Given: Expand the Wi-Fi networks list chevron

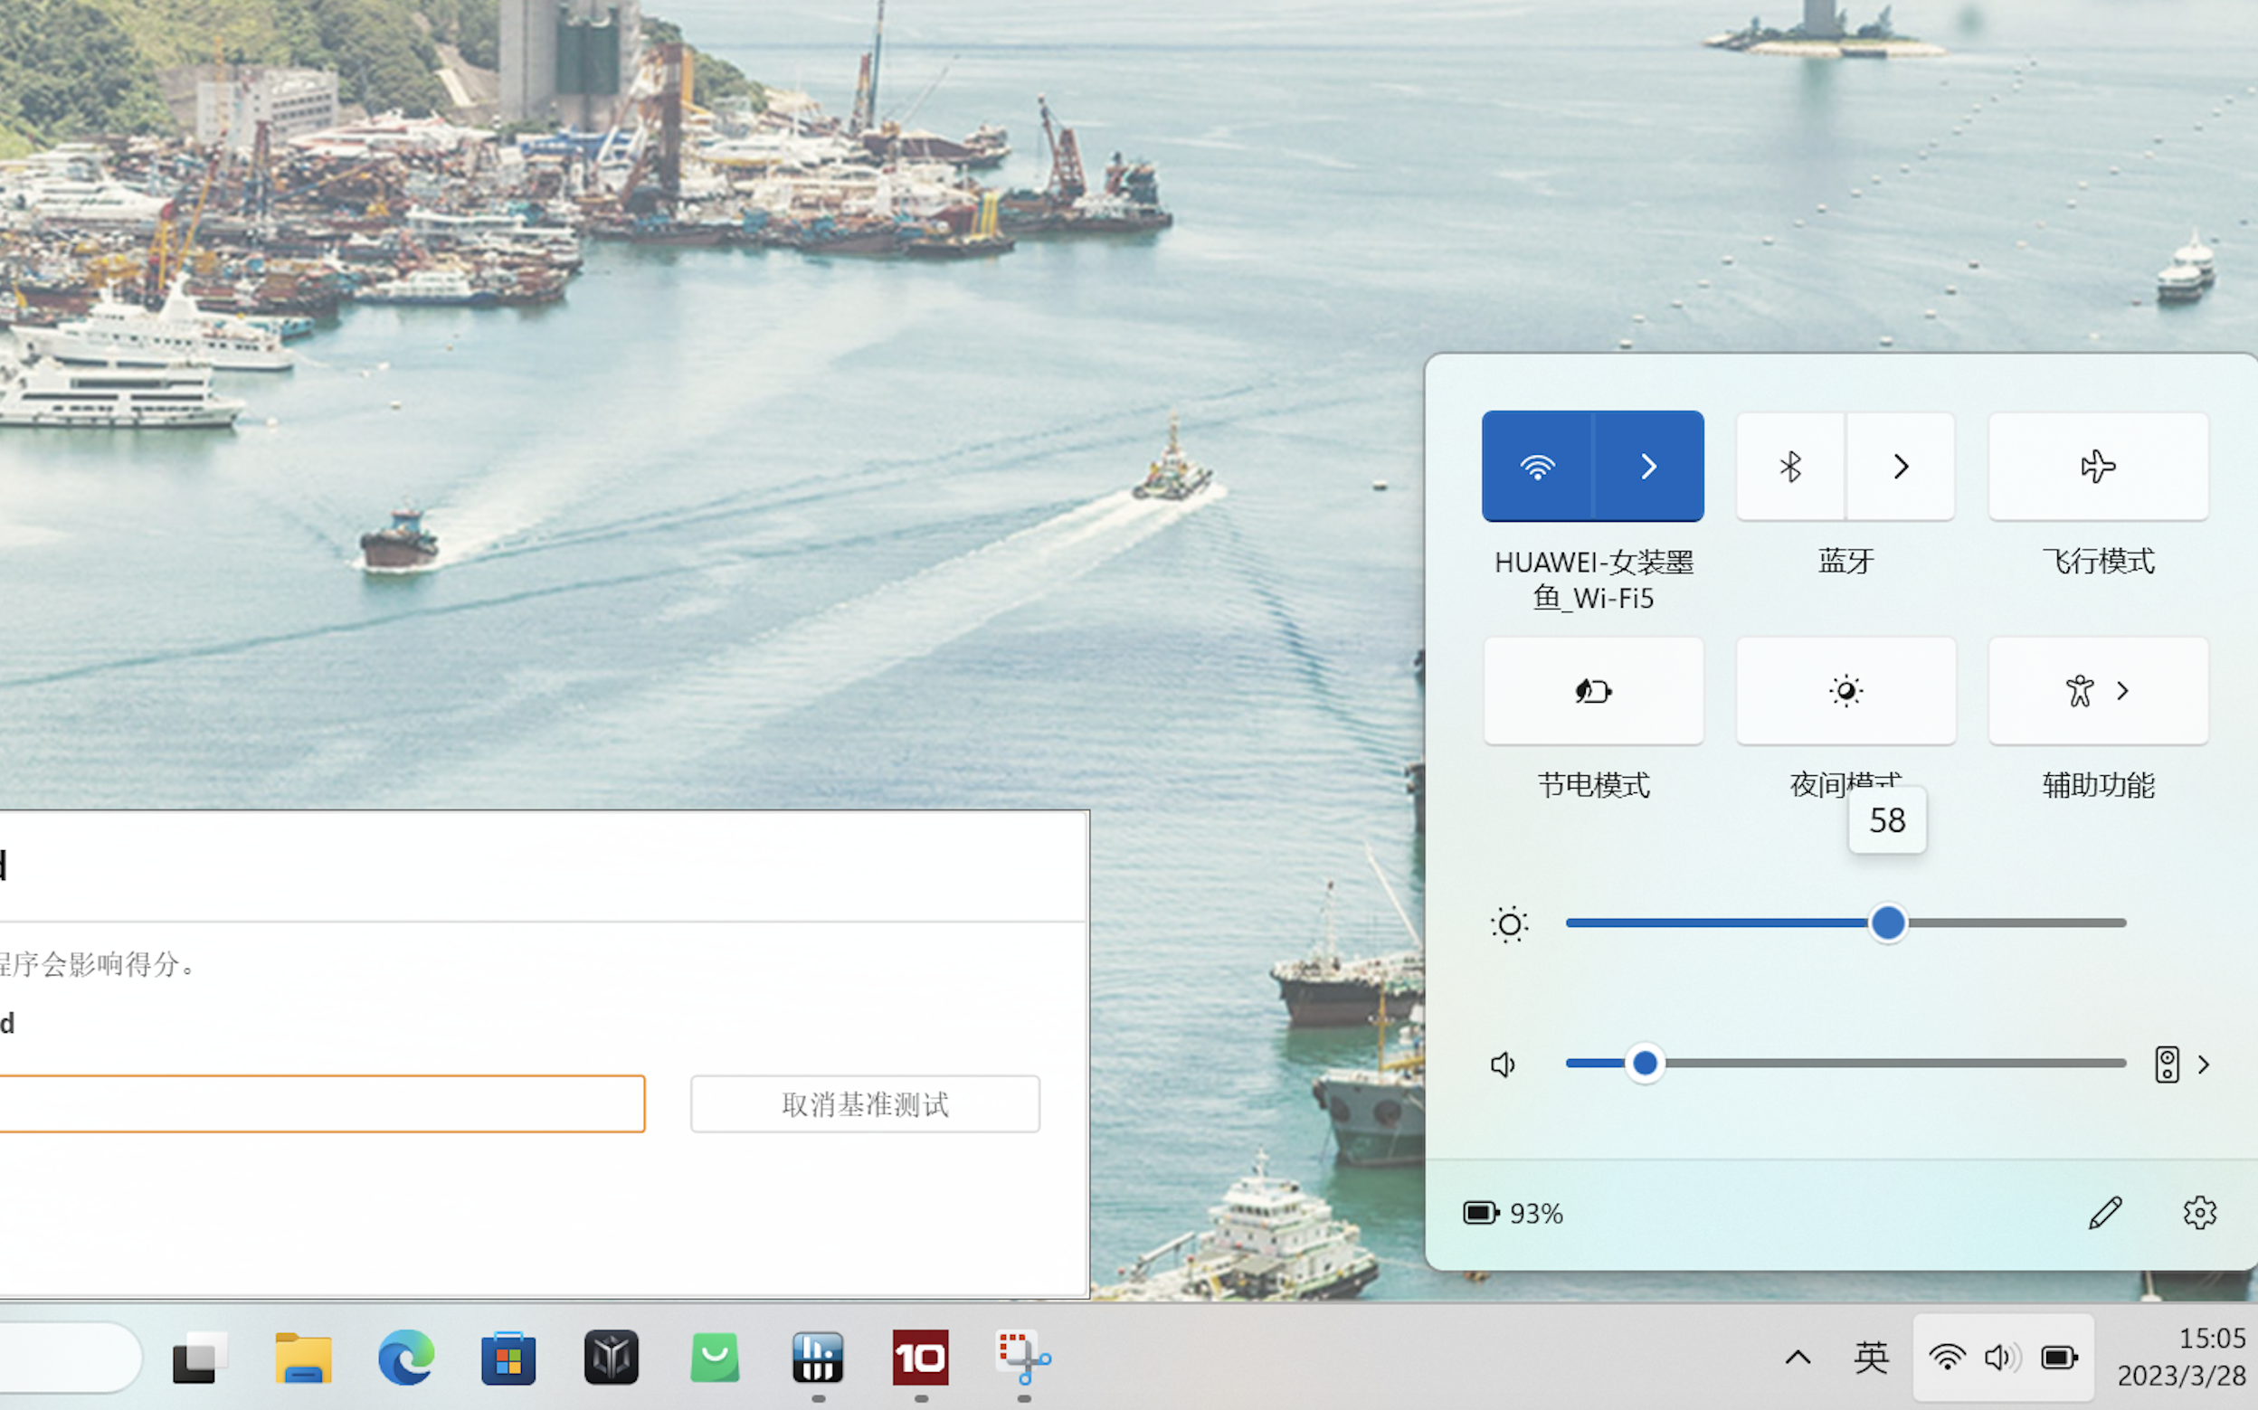Looking at the screenshot, I should [1648, 467].
